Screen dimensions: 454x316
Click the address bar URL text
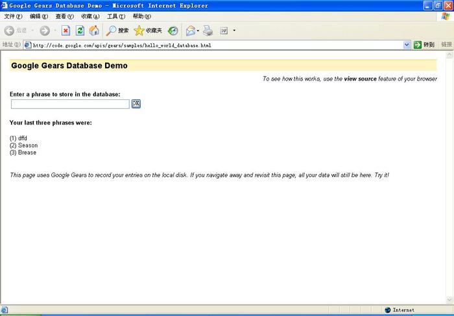122,45
